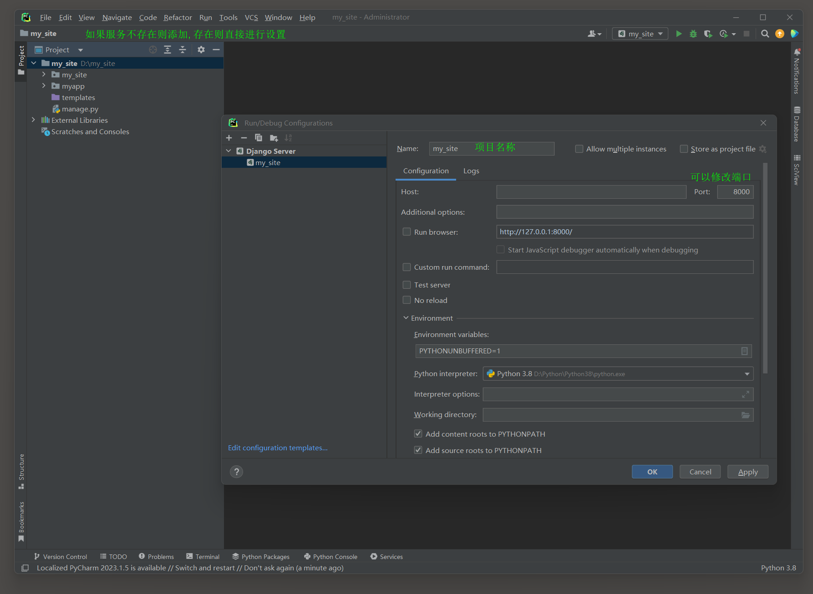Hide the Project panel with minus icon

click(x=216, y=50)
